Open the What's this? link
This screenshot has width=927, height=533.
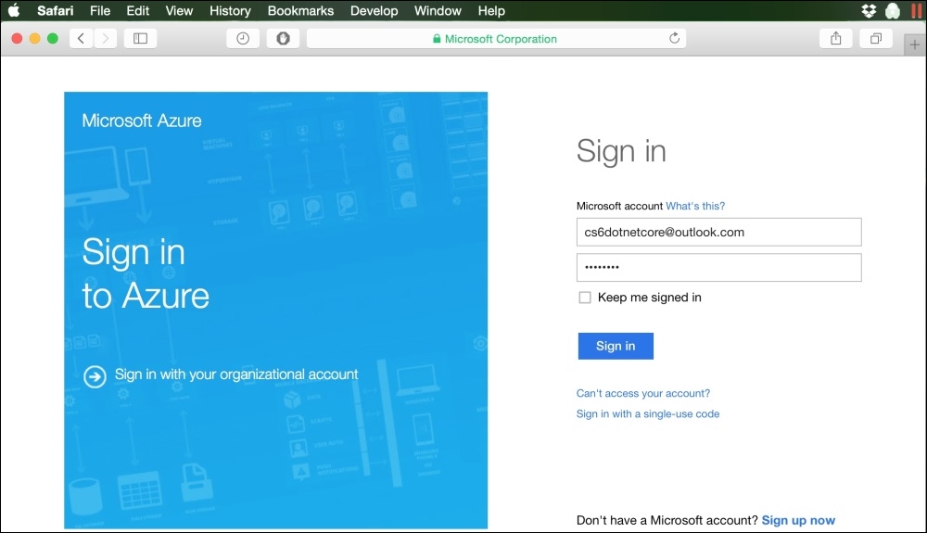pos(695,206)
